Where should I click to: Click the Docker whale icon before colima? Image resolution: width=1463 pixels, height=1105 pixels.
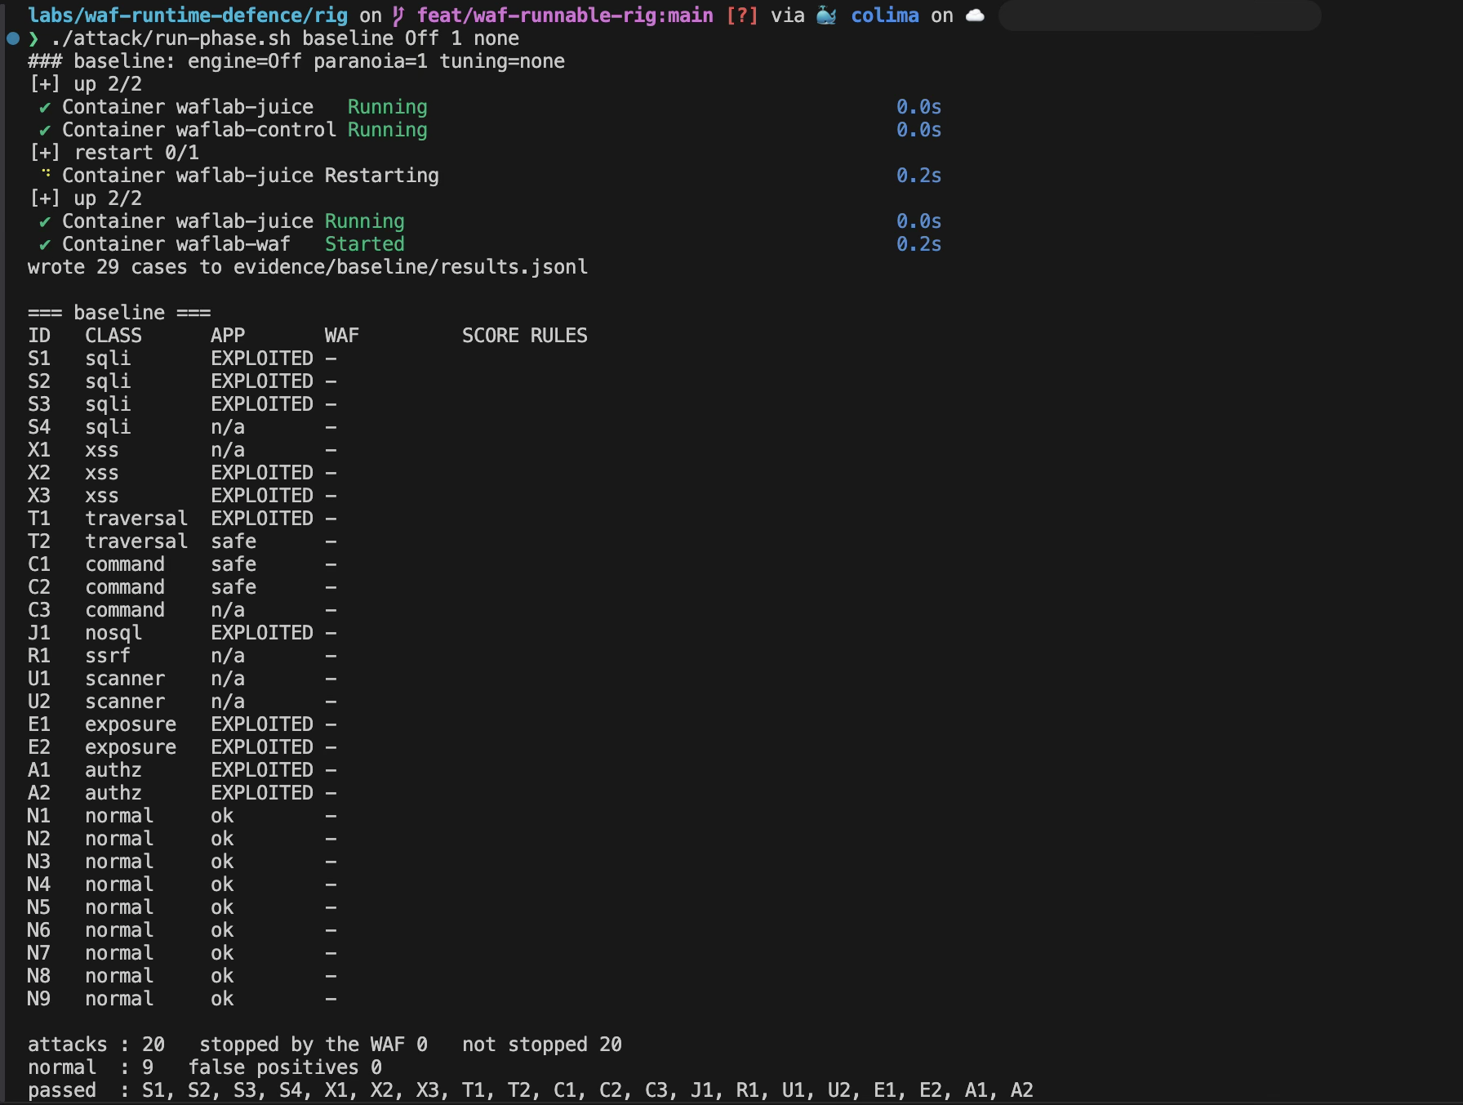point(826,16)
